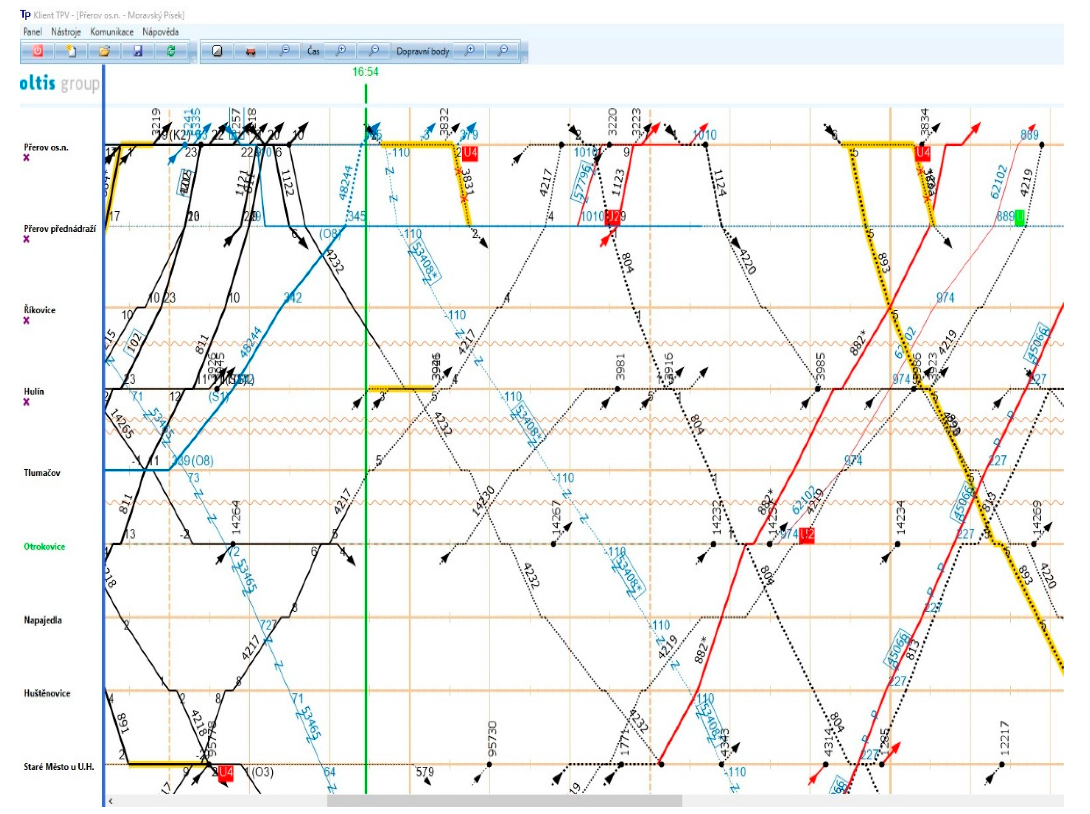The height and width of the screenshot is (814, 1090).
Task: Refresh data with green arrows icon
Action: tap(171, 51)
